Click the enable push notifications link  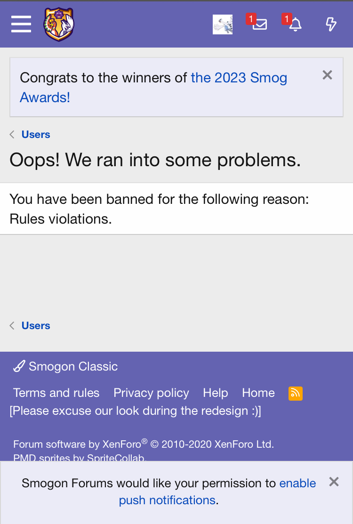click(x=297, y=484)
